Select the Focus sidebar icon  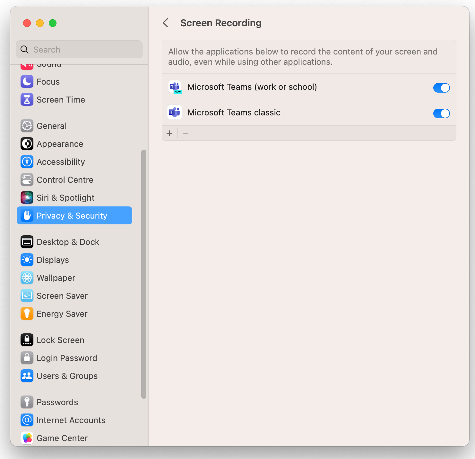click(27, 81)
